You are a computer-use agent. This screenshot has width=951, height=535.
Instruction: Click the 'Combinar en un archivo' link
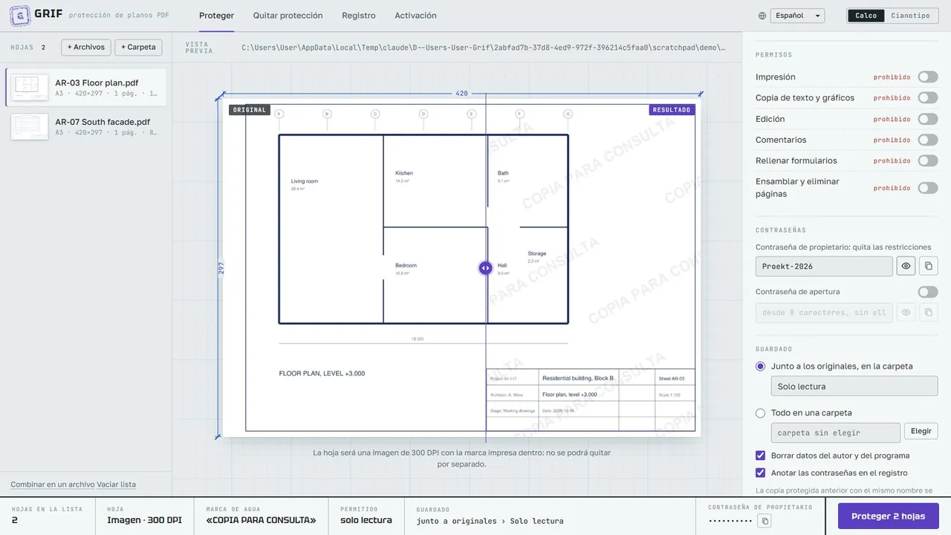[x=53, y=484]
